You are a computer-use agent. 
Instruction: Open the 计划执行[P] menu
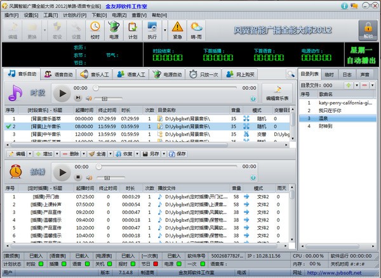[74, 15]
